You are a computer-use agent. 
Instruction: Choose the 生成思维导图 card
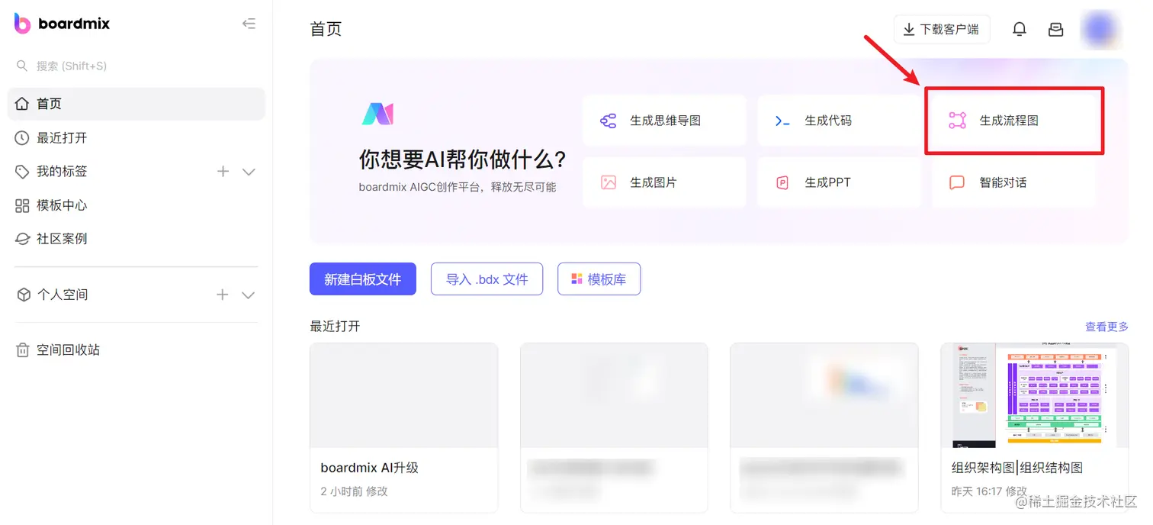(664, 121)
